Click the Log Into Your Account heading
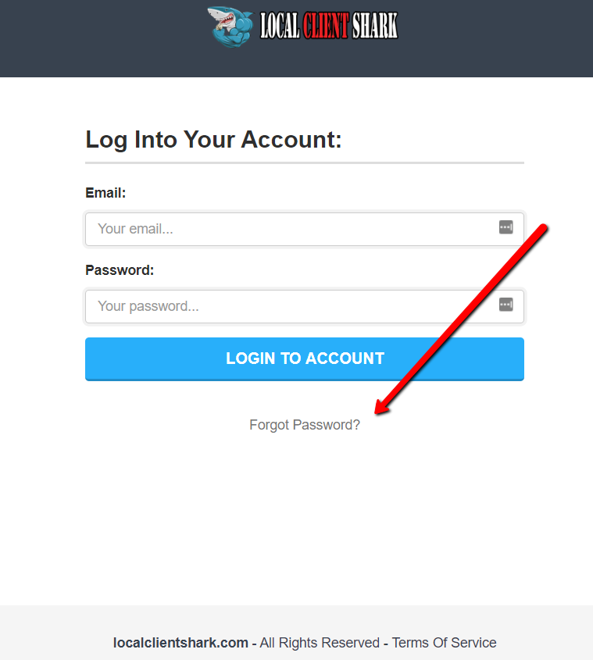This screenshot has width=593, height=660. 213,140
